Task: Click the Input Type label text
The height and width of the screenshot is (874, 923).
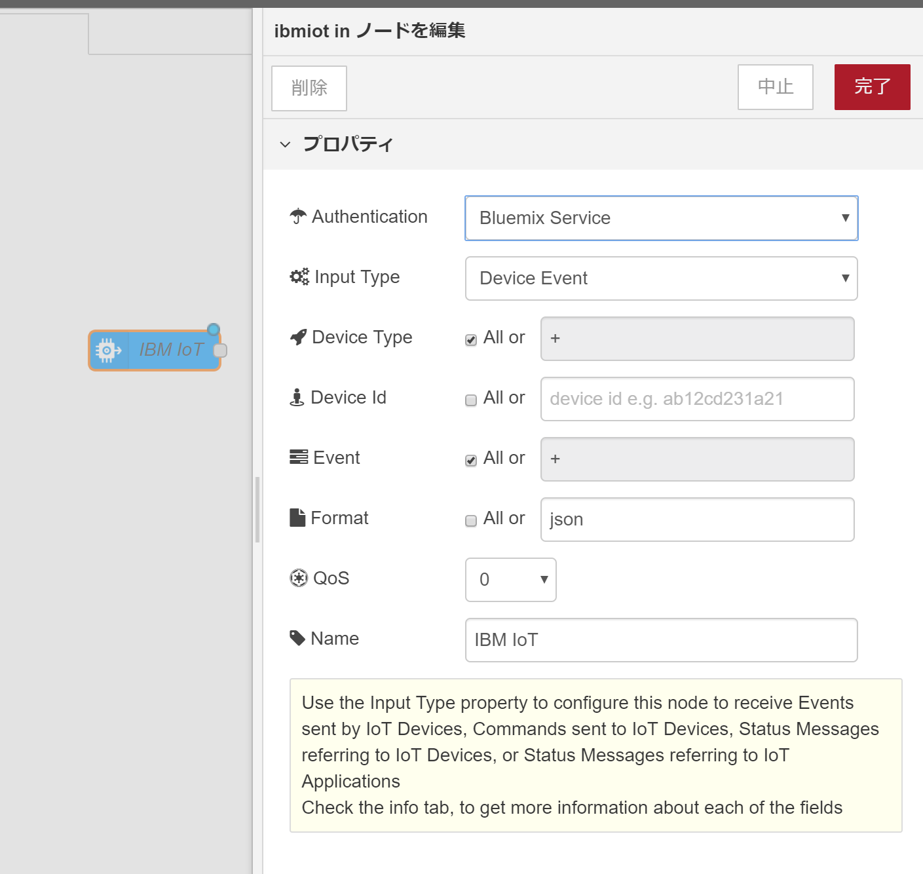Action: coord(357,277)
